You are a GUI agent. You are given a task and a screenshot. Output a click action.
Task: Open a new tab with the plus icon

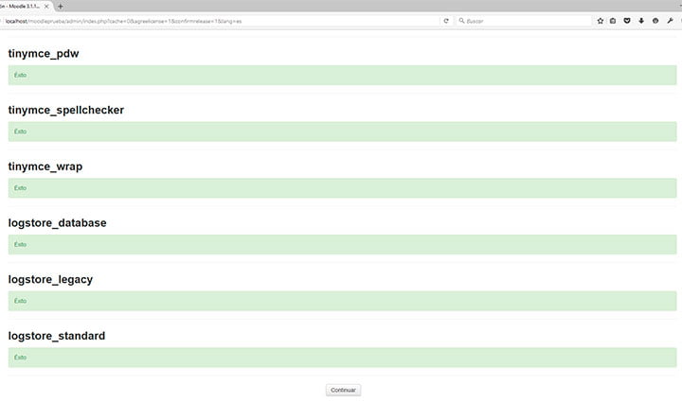click(x=61, y=6)
